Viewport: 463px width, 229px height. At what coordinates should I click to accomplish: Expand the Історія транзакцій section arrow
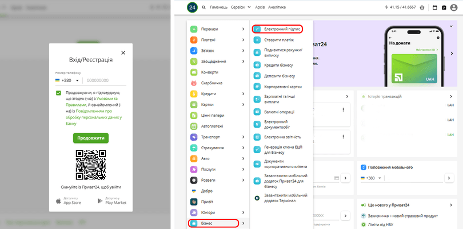(451, 97)
